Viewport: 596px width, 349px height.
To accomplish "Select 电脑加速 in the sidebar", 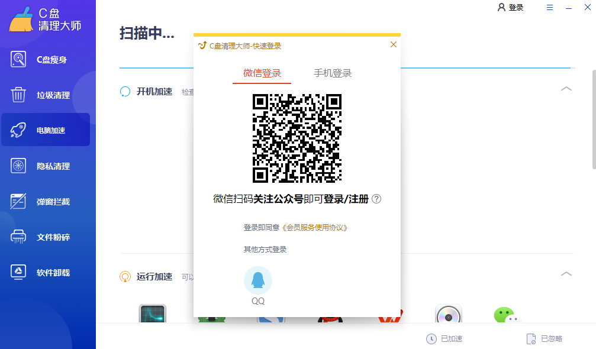I will tap(46, 130).
